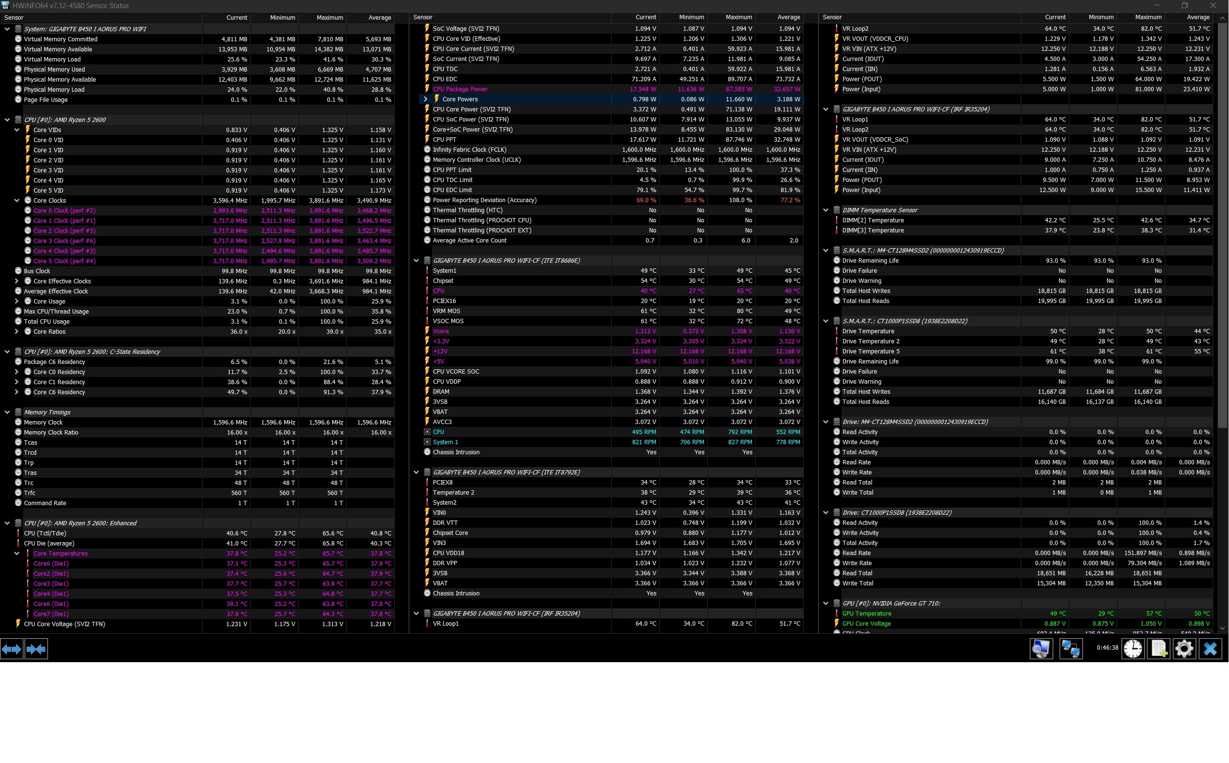Reset the sensor clock timer icon

coord(1133,649)
